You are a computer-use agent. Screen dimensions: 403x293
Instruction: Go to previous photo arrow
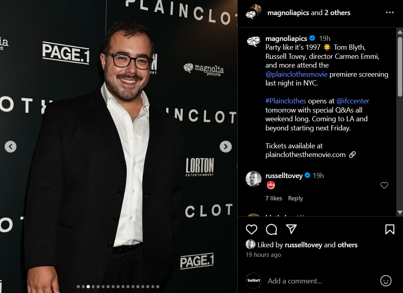point(11,146)
